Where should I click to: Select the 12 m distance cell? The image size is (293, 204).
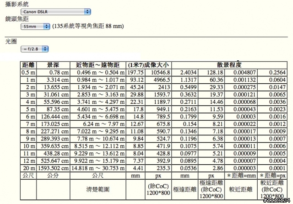click(28, 161)
